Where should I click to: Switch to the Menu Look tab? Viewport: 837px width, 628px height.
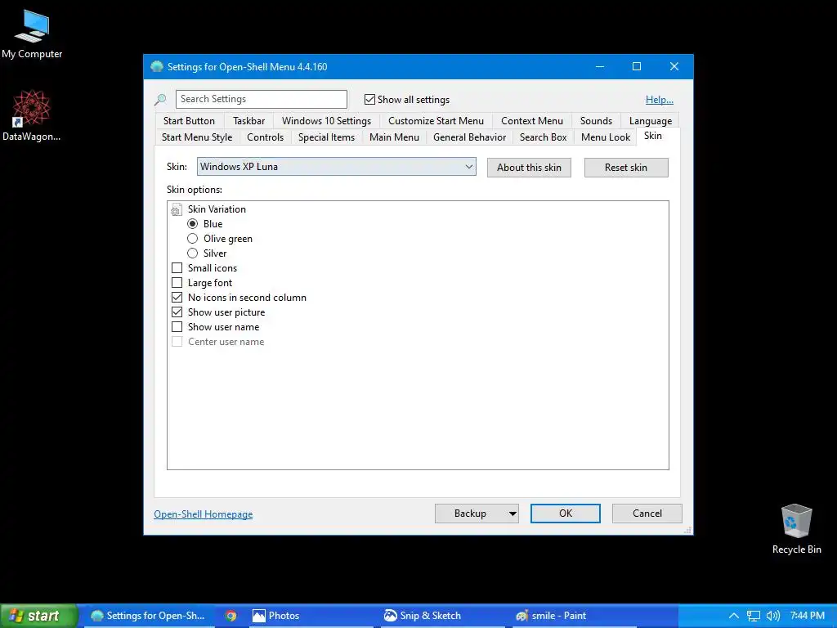606,137
